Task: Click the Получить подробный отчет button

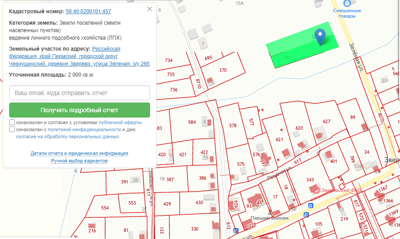Action: coord(80,110)
